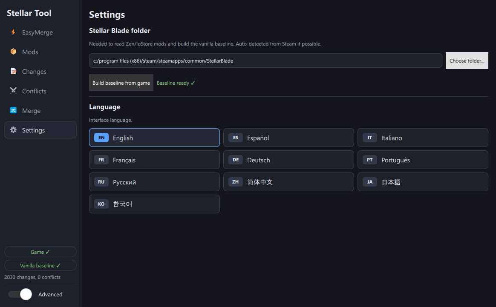Go to the Mods section
Viewport: 496px width, 307px height.
point(40,52)
